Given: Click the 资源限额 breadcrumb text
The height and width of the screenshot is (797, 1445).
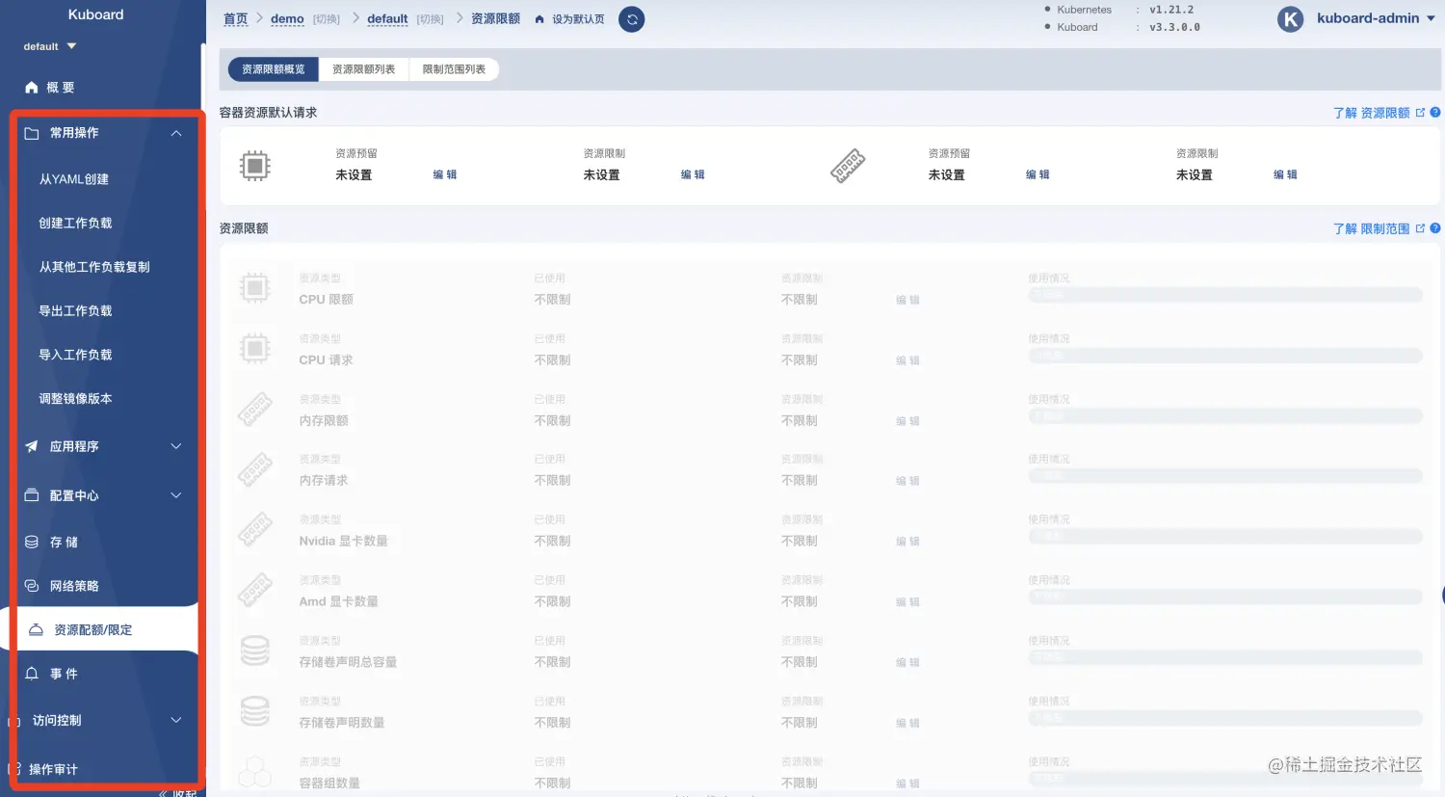Looking at the screenshot, I should pos(495,19).
